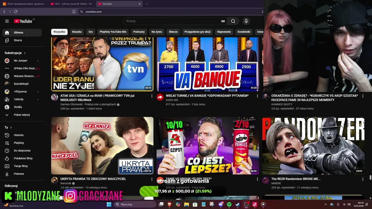This screenshot has width=372, height=209.
Task: Open Historia in sidebar
Action: point(22,135)
